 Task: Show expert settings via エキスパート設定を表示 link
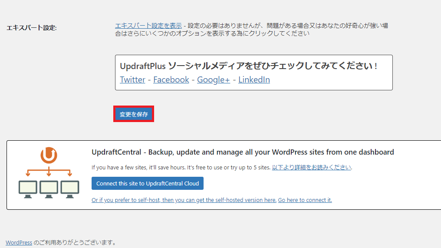[x=148, y=26]
